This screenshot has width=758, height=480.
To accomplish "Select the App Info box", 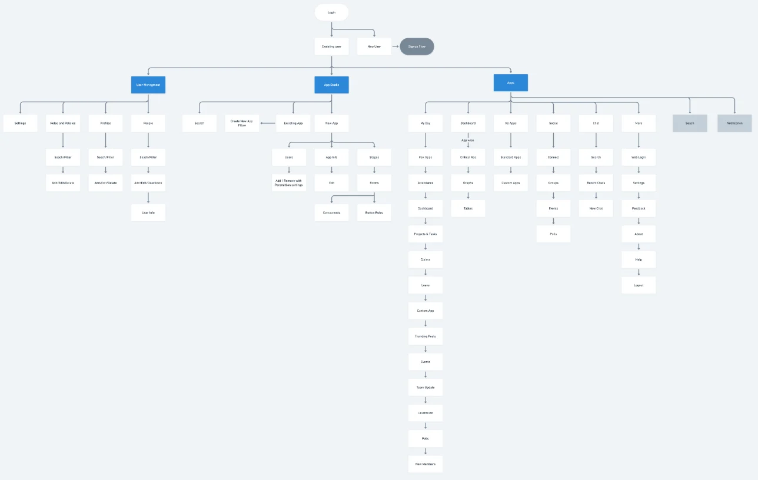I will point(331,157).
